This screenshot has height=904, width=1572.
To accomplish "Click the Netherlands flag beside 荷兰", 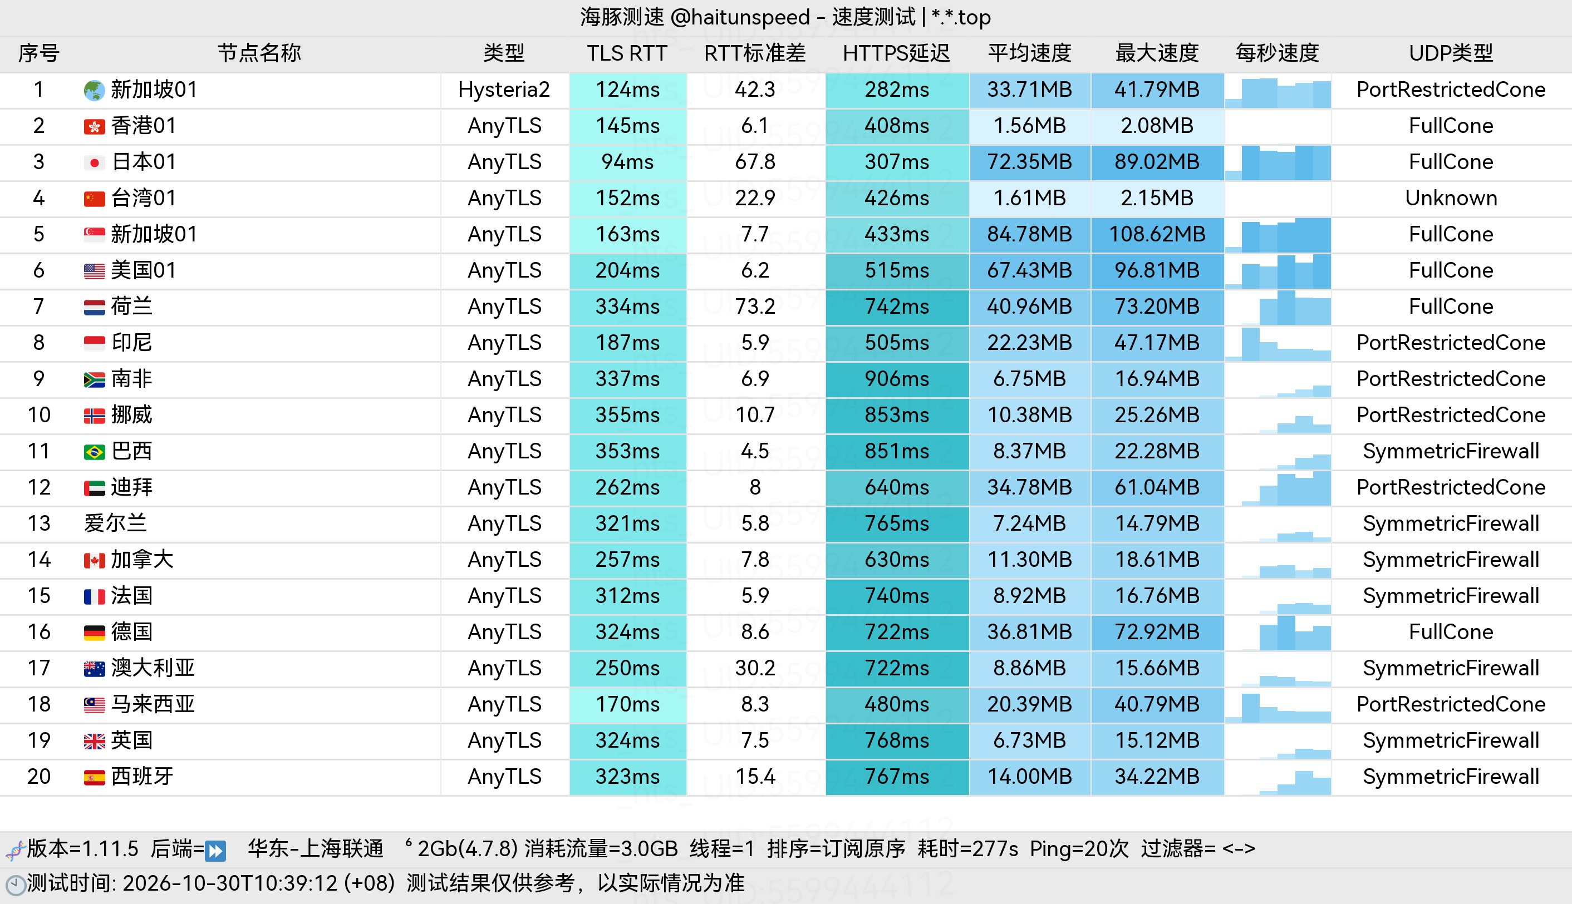I will tap(94, 307).
